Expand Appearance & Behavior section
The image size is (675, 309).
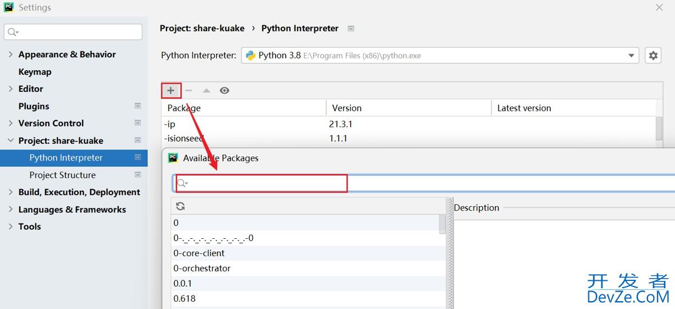[x=11, y=54]
